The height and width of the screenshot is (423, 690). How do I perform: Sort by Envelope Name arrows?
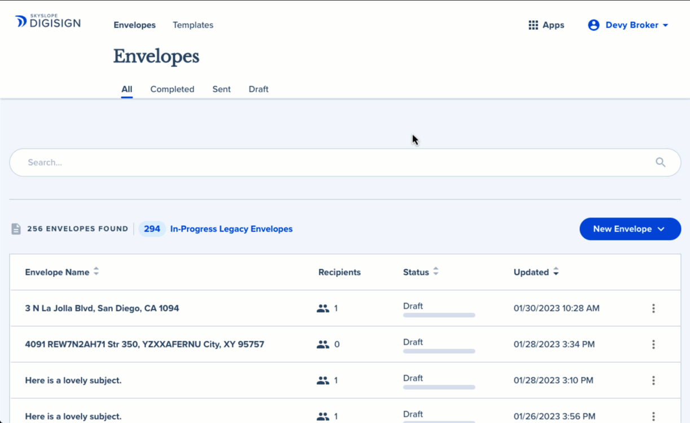tap(96, 271)
